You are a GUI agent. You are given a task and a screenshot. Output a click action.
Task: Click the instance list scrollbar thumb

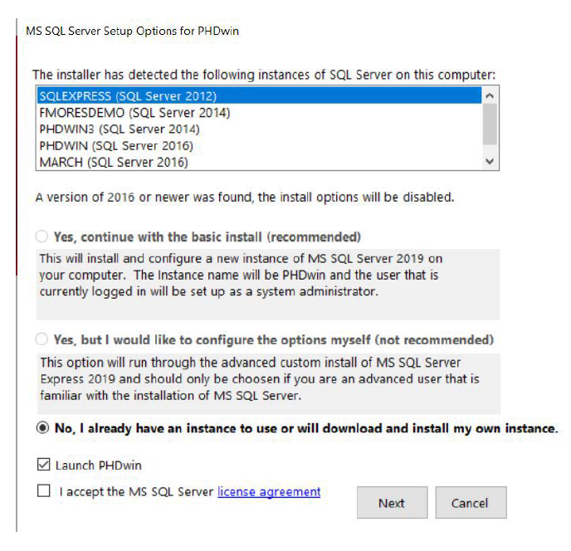pos(490,124)
